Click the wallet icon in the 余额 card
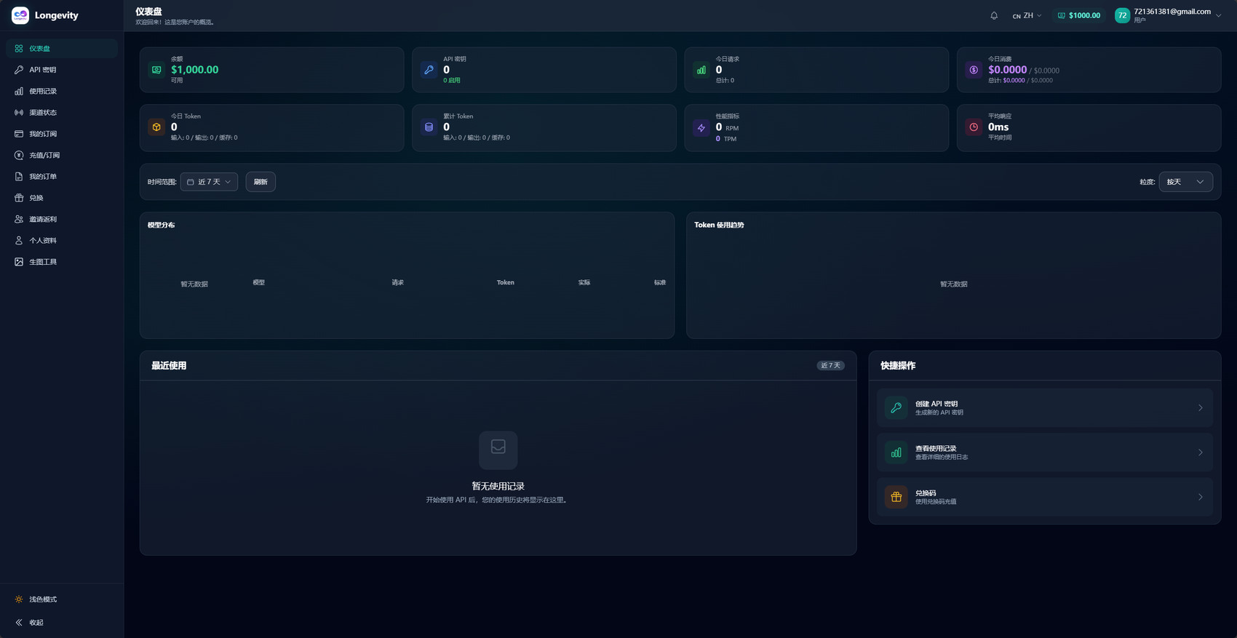Screen dimensions: 1237x638 [x=156, y=70]
